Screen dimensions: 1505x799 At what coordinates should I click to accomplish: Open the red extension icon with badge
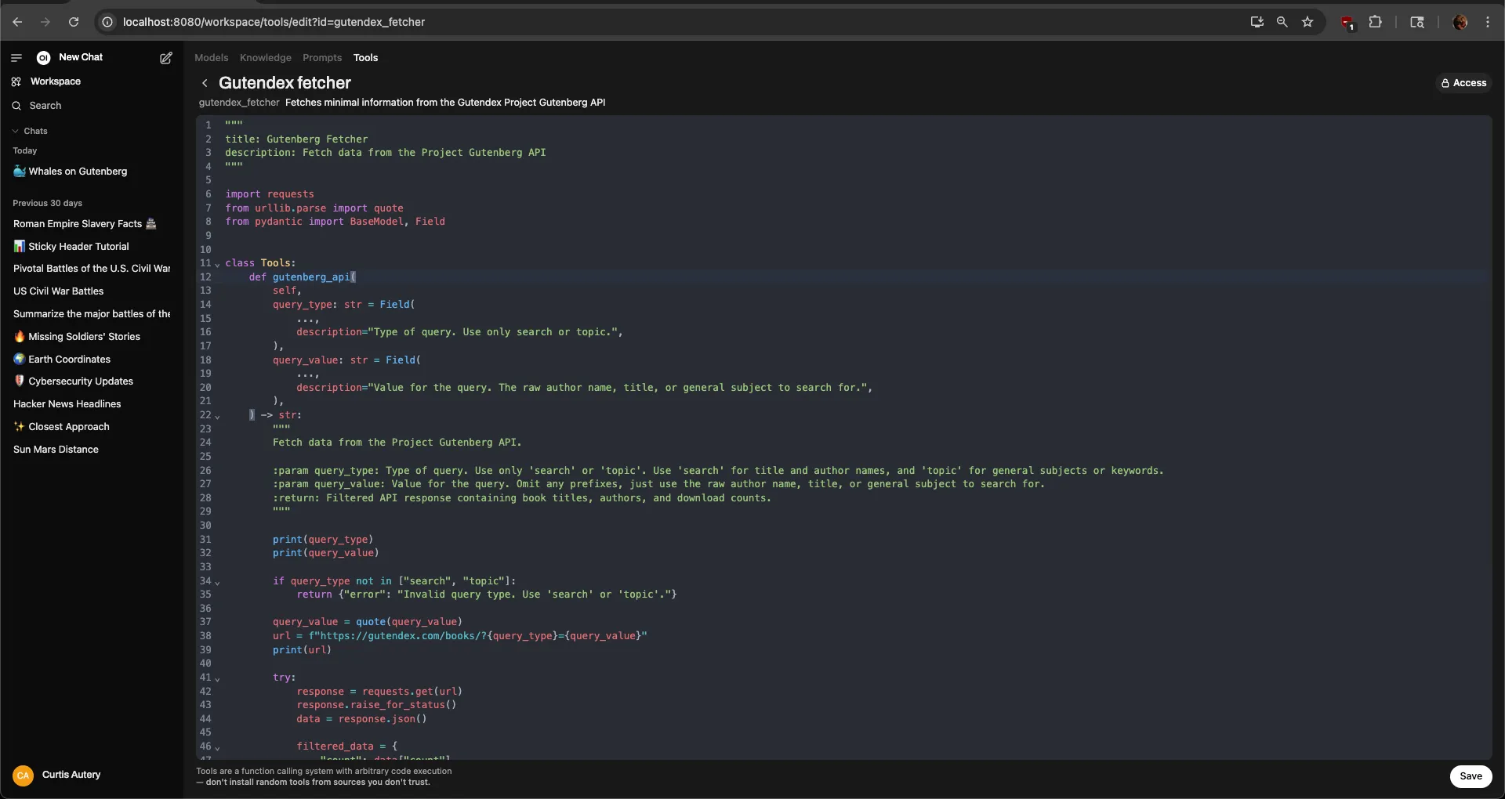pos(1347,23)
